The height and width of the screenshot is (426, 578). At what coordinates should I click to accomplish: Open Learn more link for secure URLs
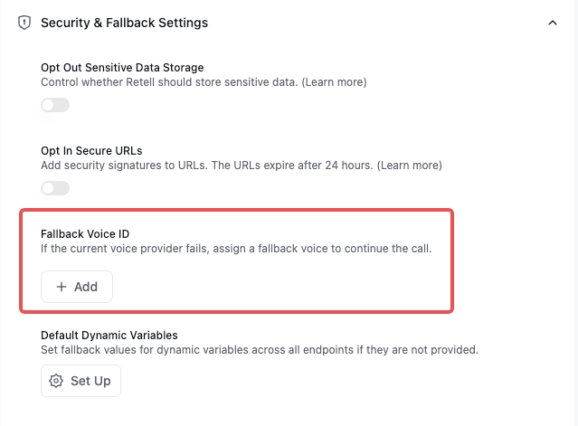pos(409,166)
